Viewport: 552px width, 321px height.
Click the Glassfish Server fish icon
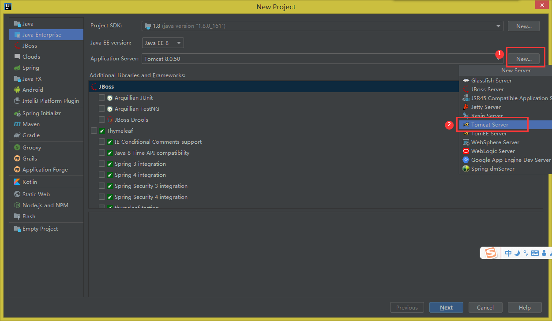click(x=466, y=81)
